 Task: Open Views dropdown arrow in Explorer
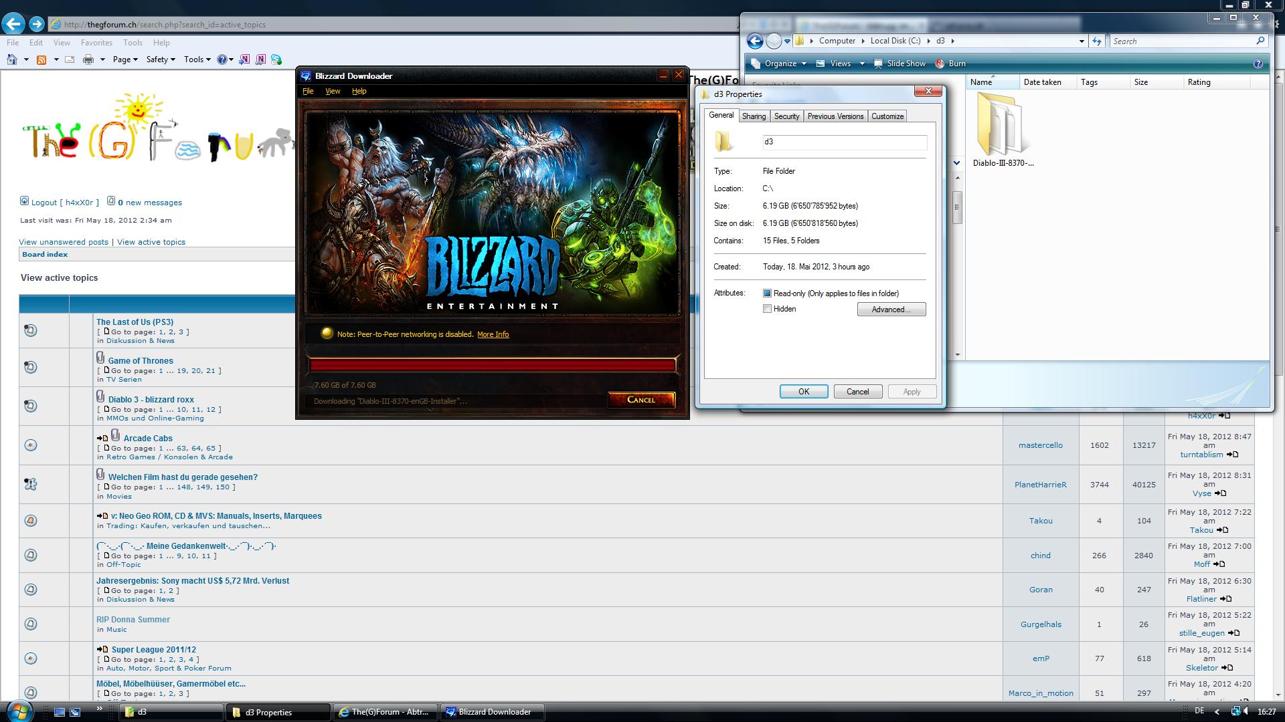(862, 64)
